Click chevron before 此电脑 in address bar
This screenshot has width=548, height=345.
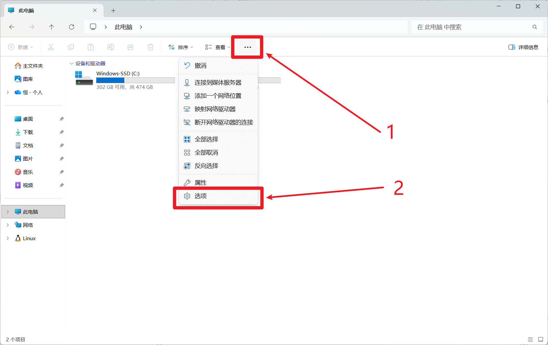pos(106,27)
